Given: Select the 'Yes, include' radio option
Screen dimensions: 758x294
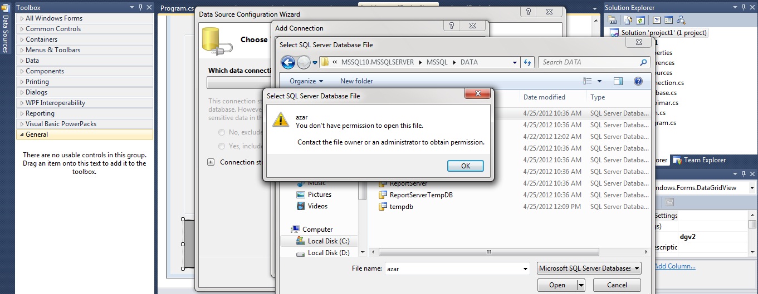Looking at the screenshot, I should click(x=222, y=146).
